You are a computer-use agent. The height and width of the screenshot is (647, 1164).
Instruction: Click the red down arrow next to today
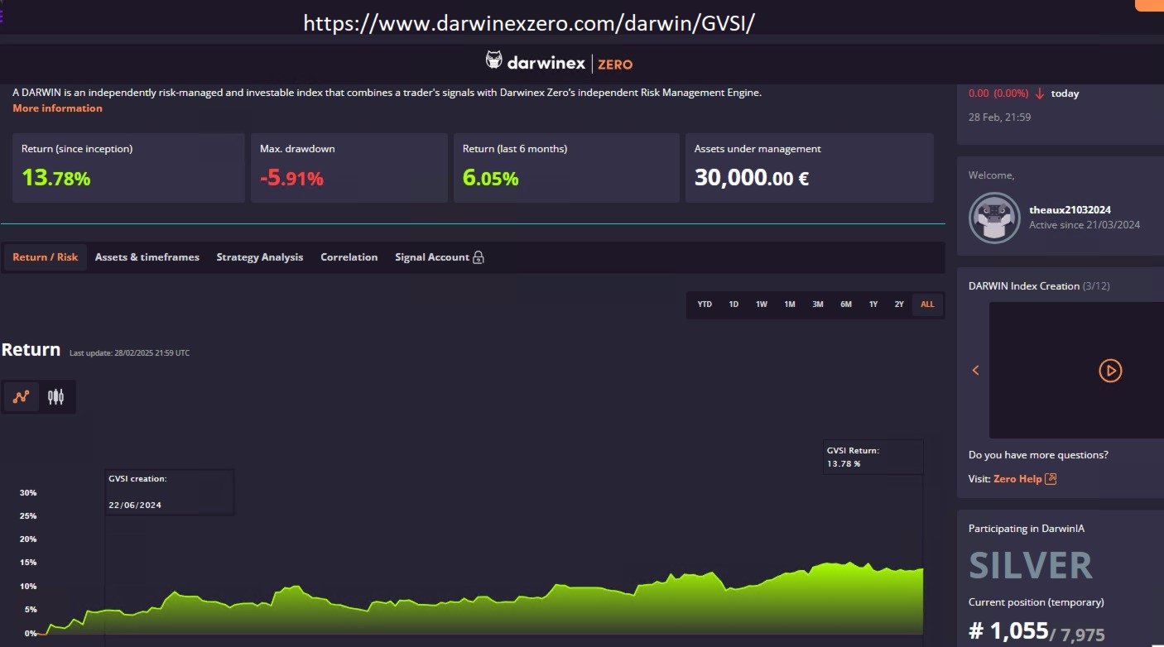1040,93
